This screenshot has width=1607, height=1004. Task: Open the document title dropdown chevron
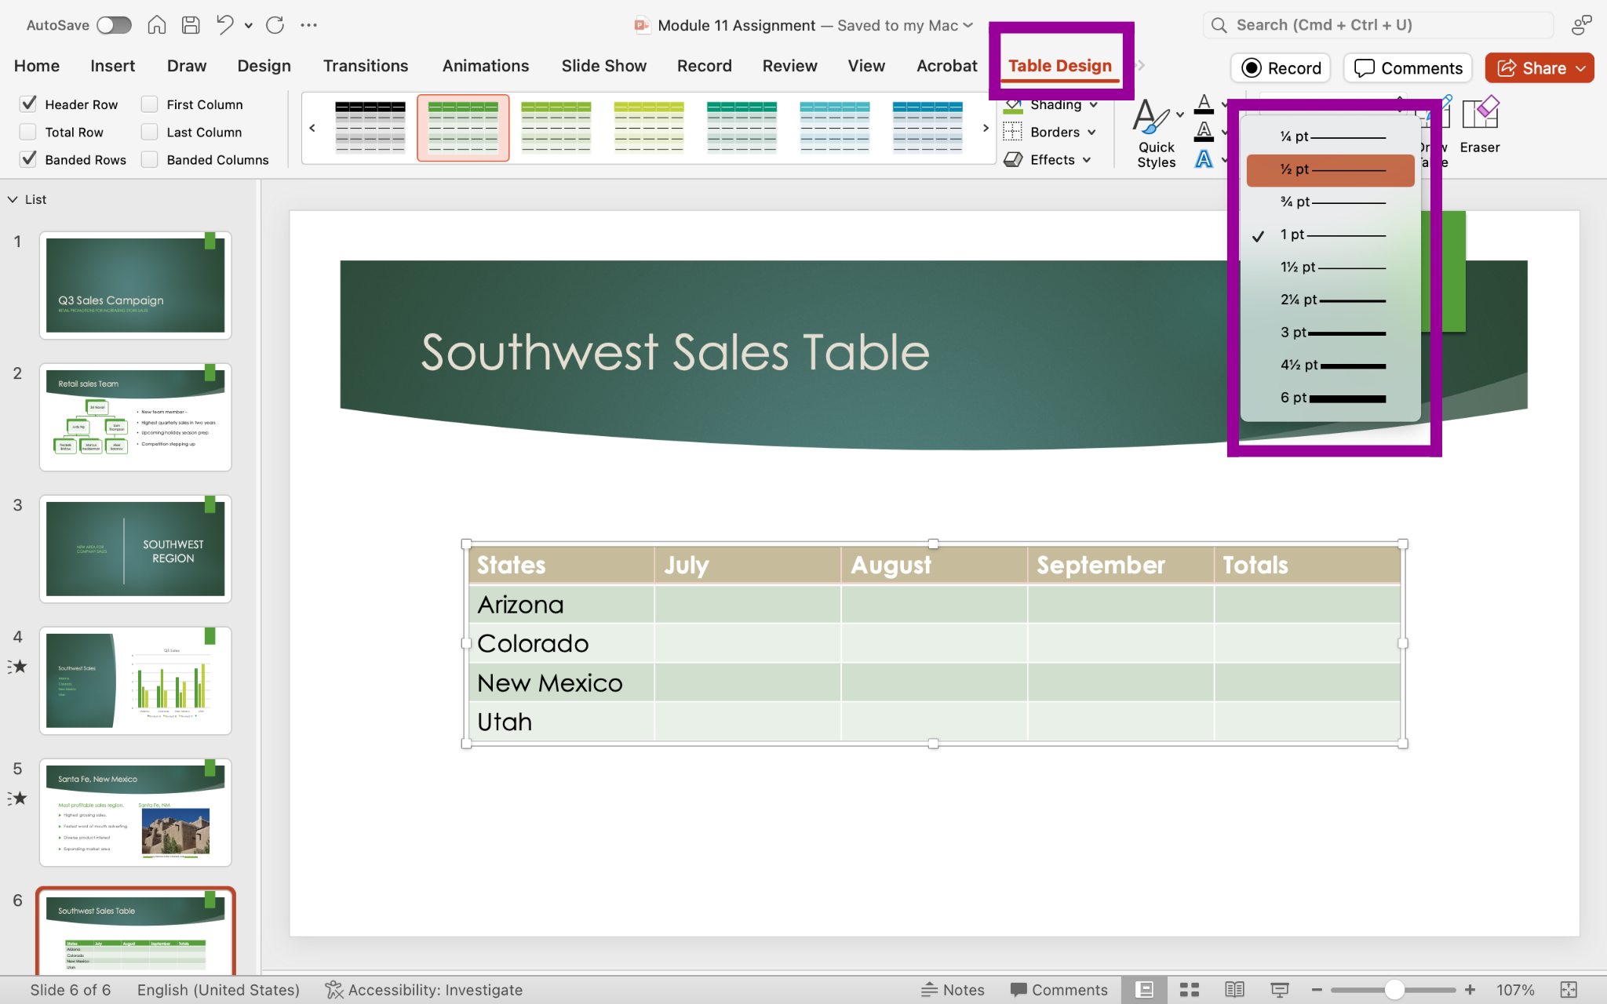[968, 25]
